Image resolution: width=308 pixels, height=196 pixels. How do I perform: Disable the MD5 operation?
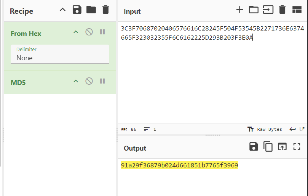coord(89,81)
